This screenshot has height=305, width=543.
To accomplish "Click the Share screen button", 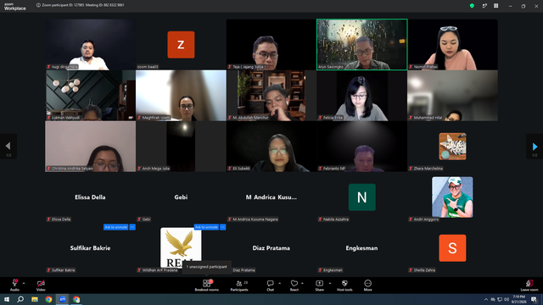I will pos(319,286).
